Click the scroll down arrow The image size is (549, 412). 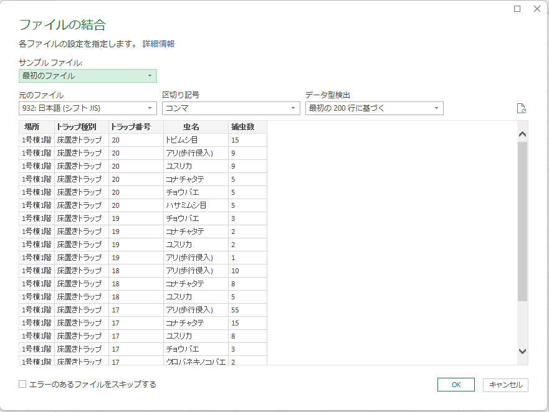[523, 352]
